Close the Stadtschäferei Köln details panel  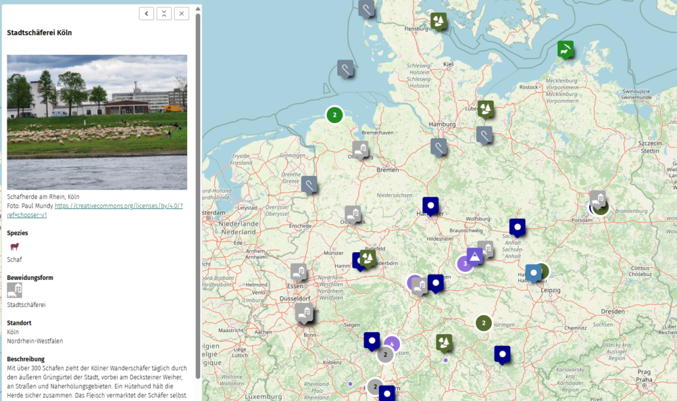click(181, 13)
